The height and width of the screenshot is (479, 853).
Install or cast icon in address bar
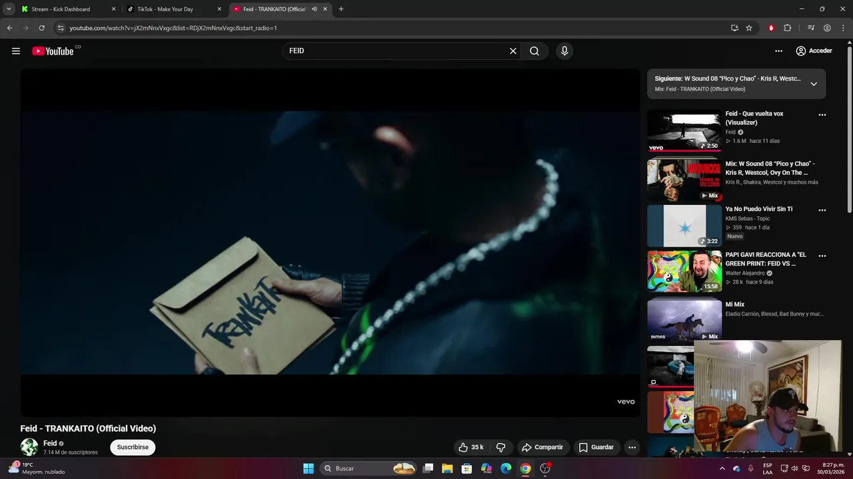(x=734, y=28)
